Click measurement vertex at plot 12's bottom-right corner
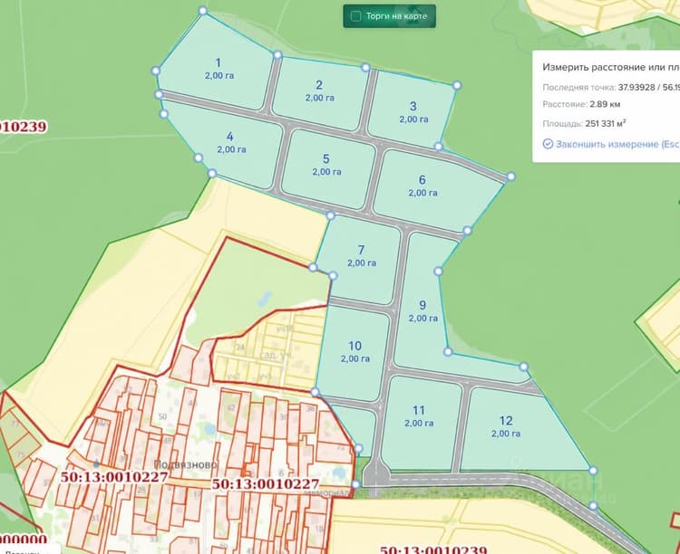Viewport: 680px width, 554px height. point(593,471)
